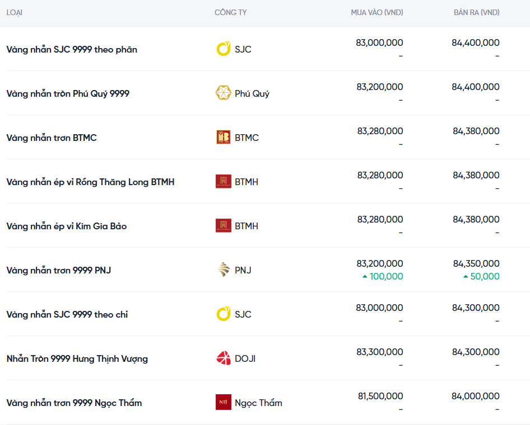The image size is (530, 425).
Task: Click the Phú Quý company logo
Action: click(224, 93)
